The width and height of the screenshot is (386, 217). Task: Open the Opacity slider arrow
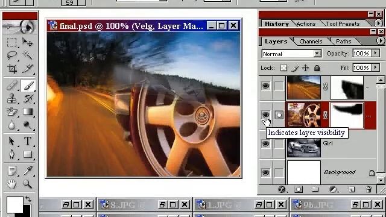(375, 53)
